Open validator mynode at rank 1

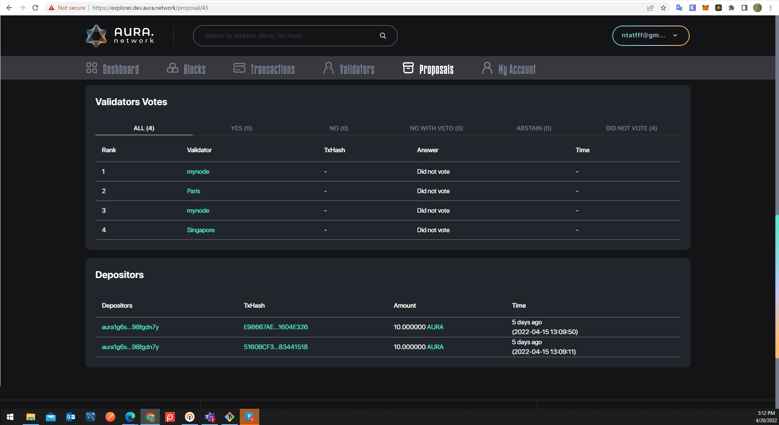[198, 172]
